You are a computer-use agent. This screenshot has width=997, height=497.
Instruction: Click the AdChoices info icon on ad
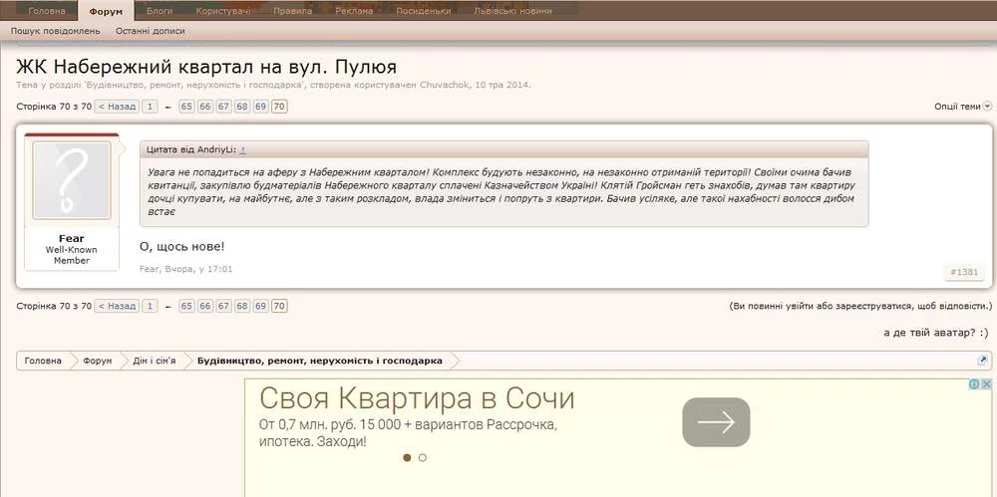coord(976,384)
